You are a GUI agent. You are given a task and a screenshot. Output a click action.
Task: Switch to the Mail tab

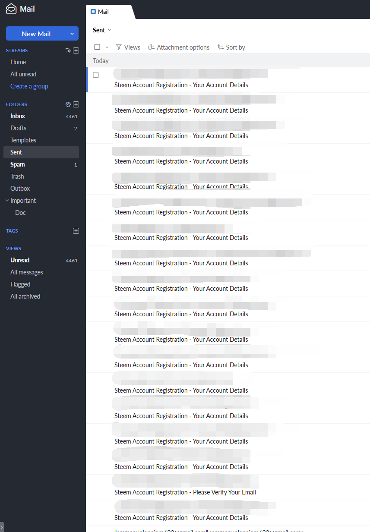[x=110, y=12]
